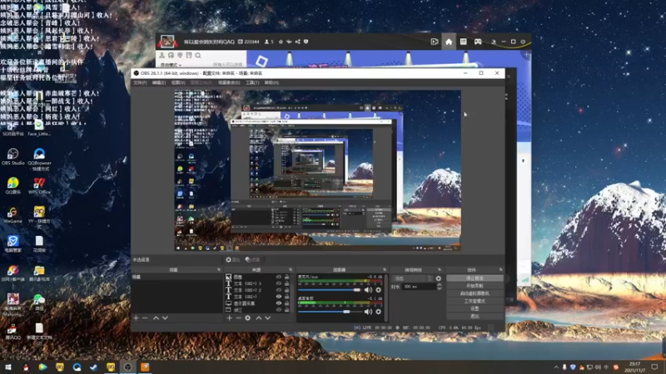Screen dimensions: 666x374
Task: Open the gamepad icon in streaming app header
Action: click(x=478, y=41)
